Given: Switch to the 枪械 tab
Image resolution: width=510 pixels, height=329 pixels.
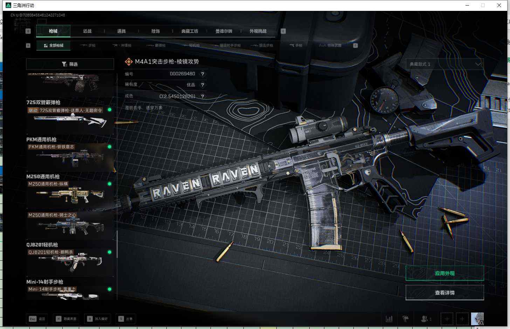Looking at the screenshot, I should tap(53, 31).
